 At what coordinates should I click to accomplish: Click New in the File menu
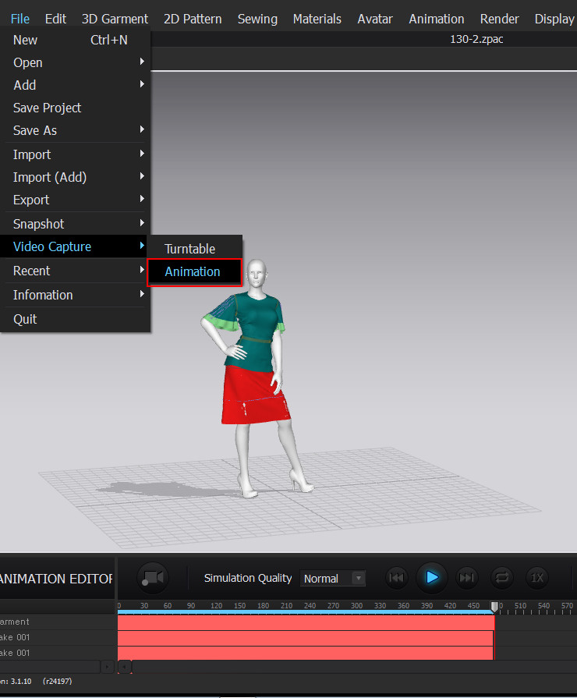click(x=25, y=40)
